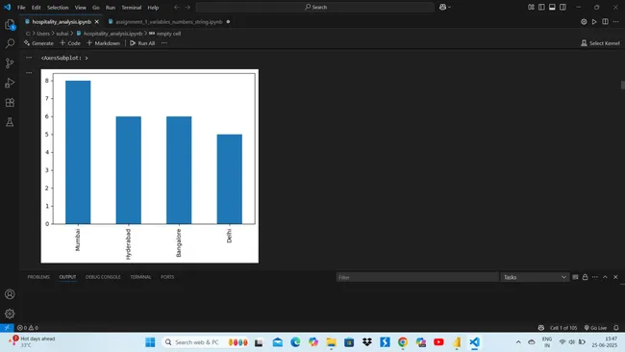The width and height of the screenshot is (625, 352).
Task: Toggle secondary side bar visibility
Action: (562, 7)
